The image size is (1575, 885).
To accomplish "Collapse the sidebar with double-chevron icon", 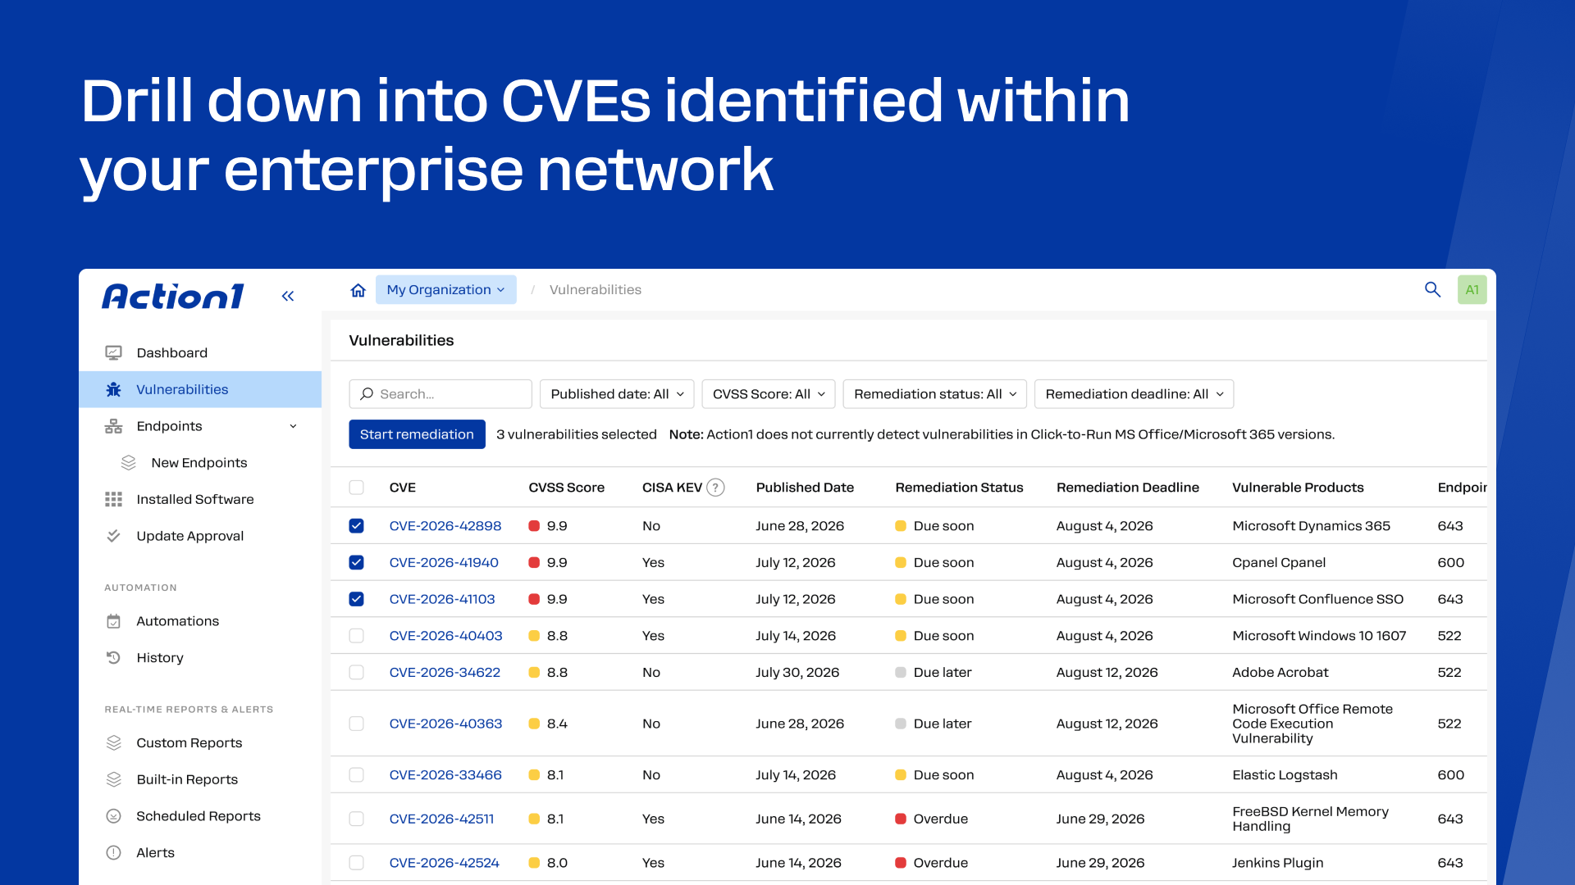I will point(288,296).
